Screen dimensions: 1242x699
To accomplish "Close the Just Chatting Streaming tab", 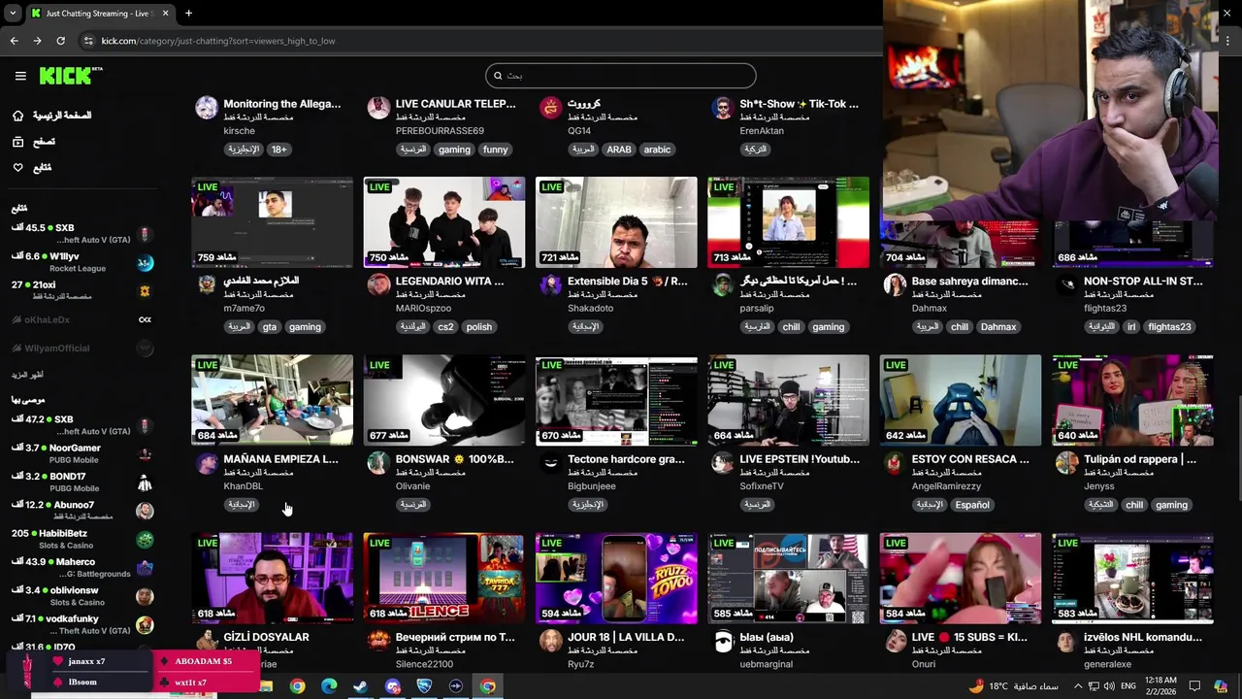I will (165, 14).
